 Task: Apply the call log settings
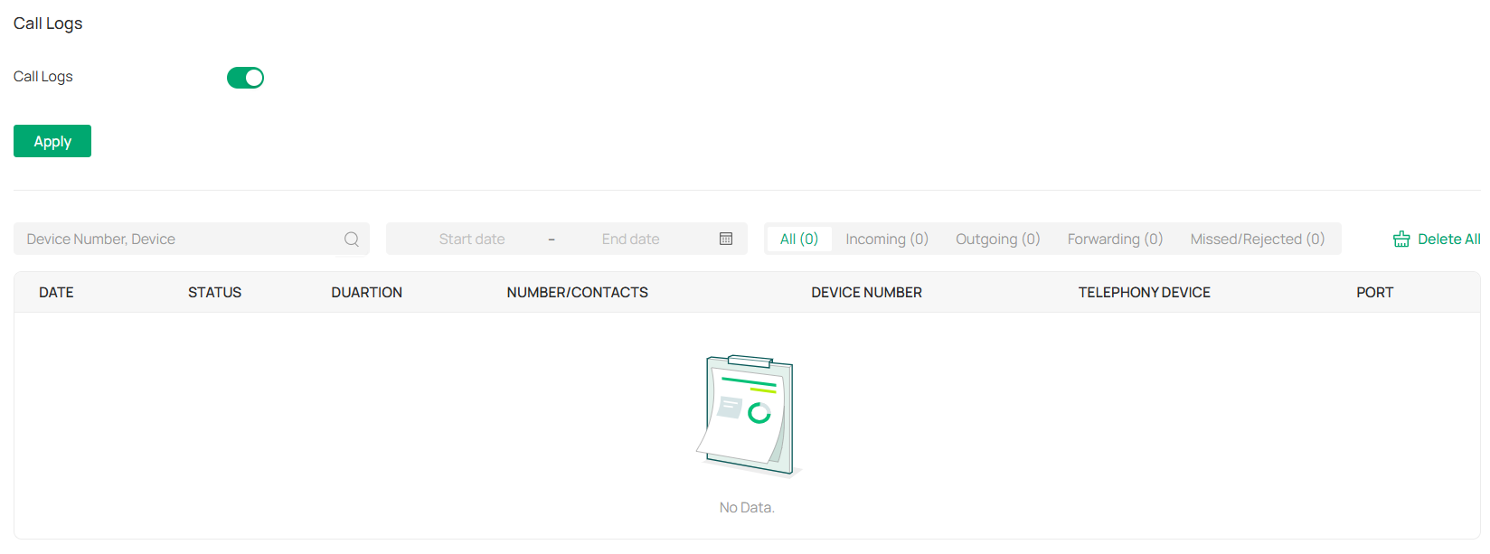(52, 141)
